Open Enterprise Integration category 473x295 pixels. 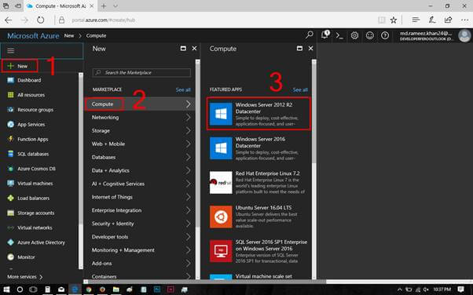point(140,210)
